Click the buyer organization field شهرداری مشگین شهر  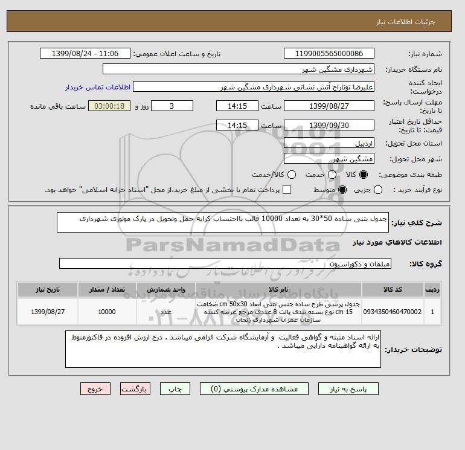pos(239,69)
